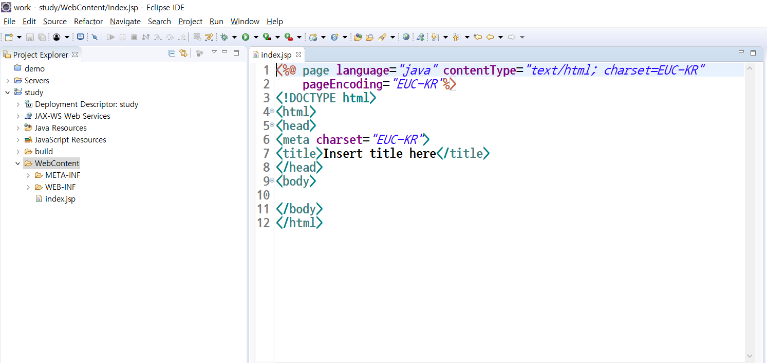Screen dimensions: 767x363
Task: Click the New Servlet 'S' icon
Action: (334, 37)
